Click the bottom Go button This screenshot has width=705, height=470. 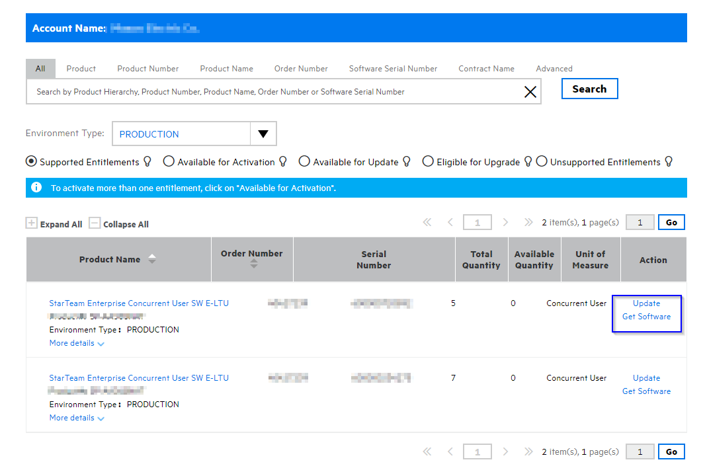[671, 451]
